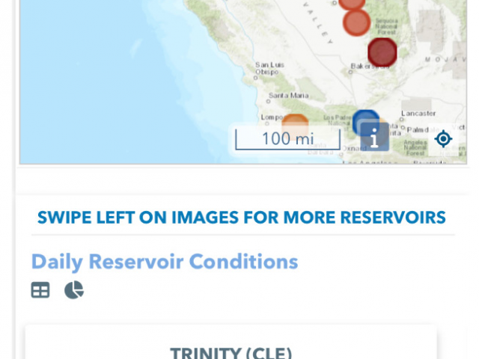Click the TRINITY (CLE) reservoir card

(x=231, y=342)
